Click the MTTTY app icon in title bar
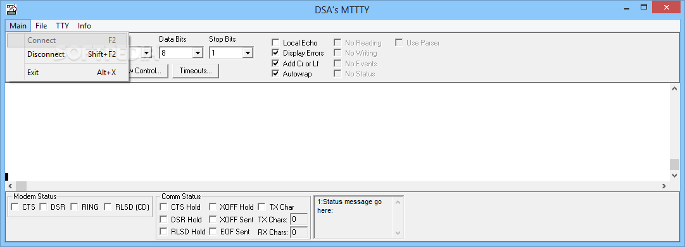 pyautogui.click(x=11, y=9)
